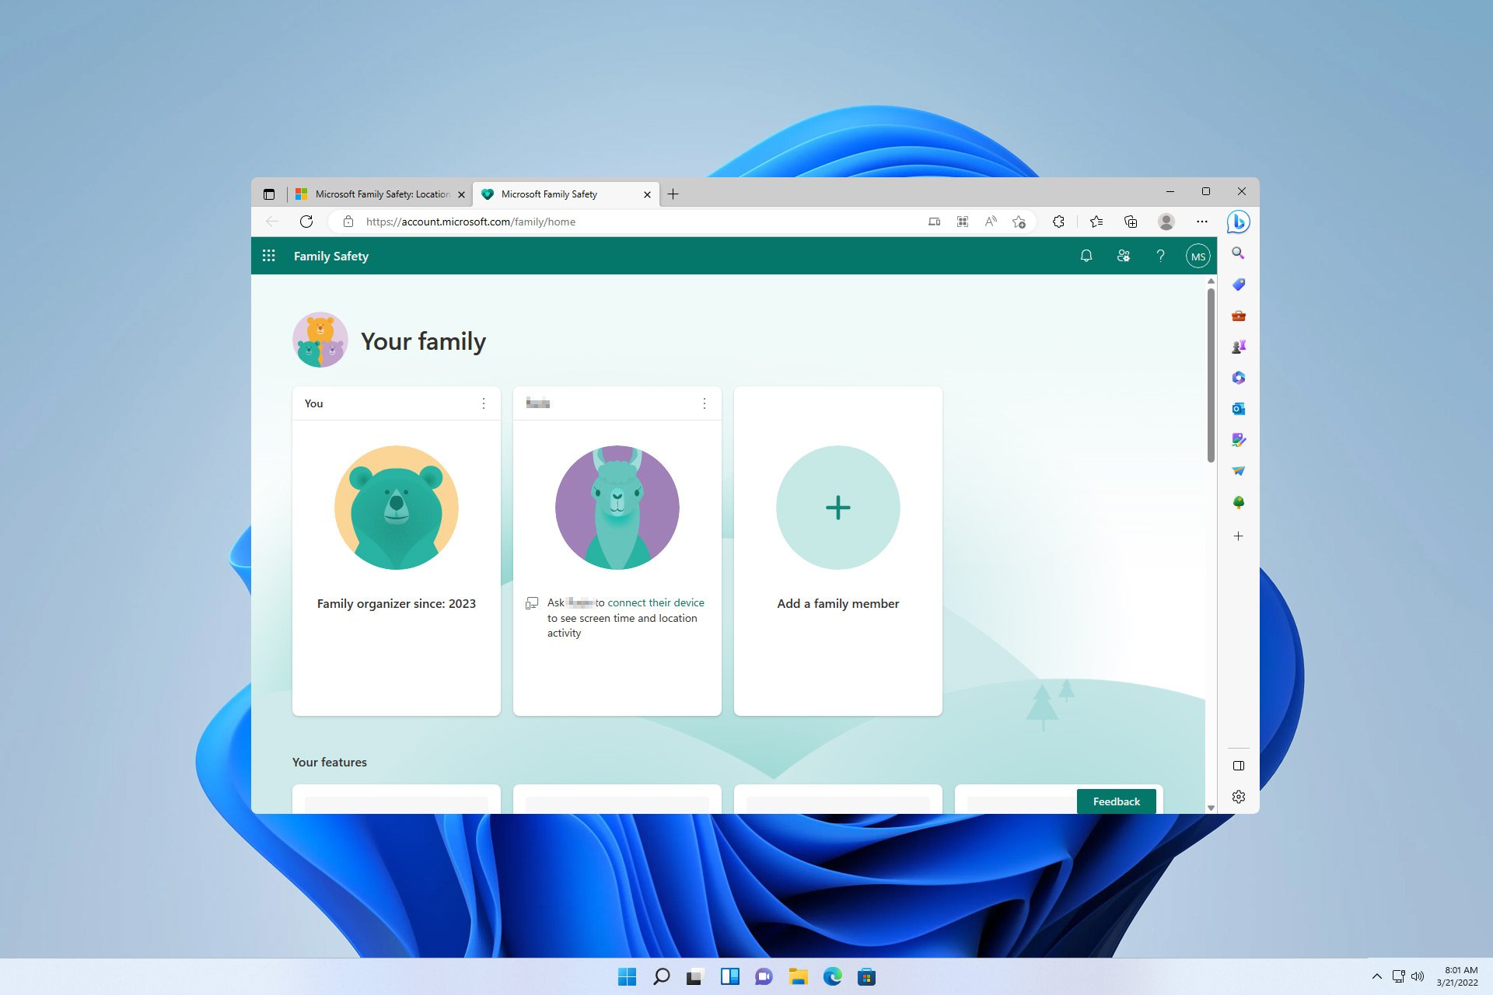Open Windows Start menu button
The width and height of the screenshot is (1493, 995).
coord(625,976)
